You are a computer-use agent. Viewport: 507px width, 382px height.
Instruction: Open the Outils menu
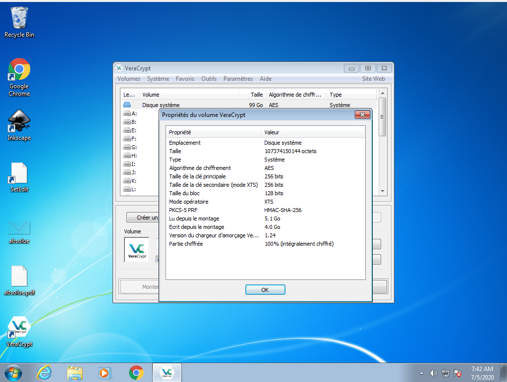(x=209, y=79)
